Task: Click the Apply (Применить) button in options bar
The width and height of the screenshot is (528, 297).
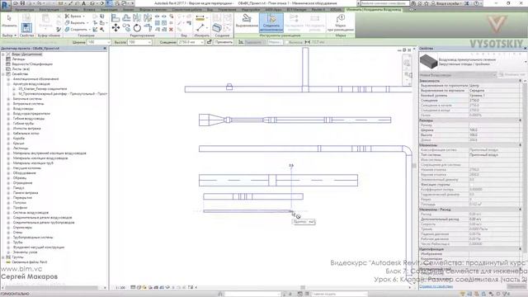Action: pyautogui.click(x=224, y=42)
